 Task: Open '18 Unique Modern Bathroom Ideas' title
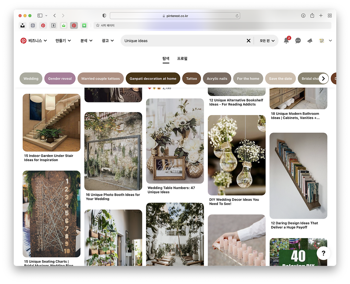pyautogui.click(x=295, y=116)
